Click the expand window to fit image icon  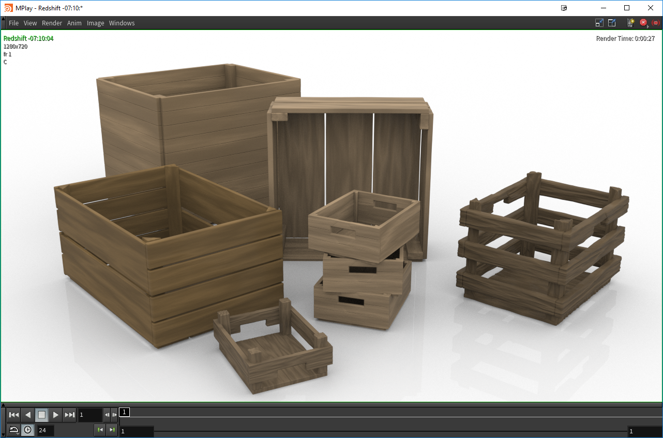(612, 23)
